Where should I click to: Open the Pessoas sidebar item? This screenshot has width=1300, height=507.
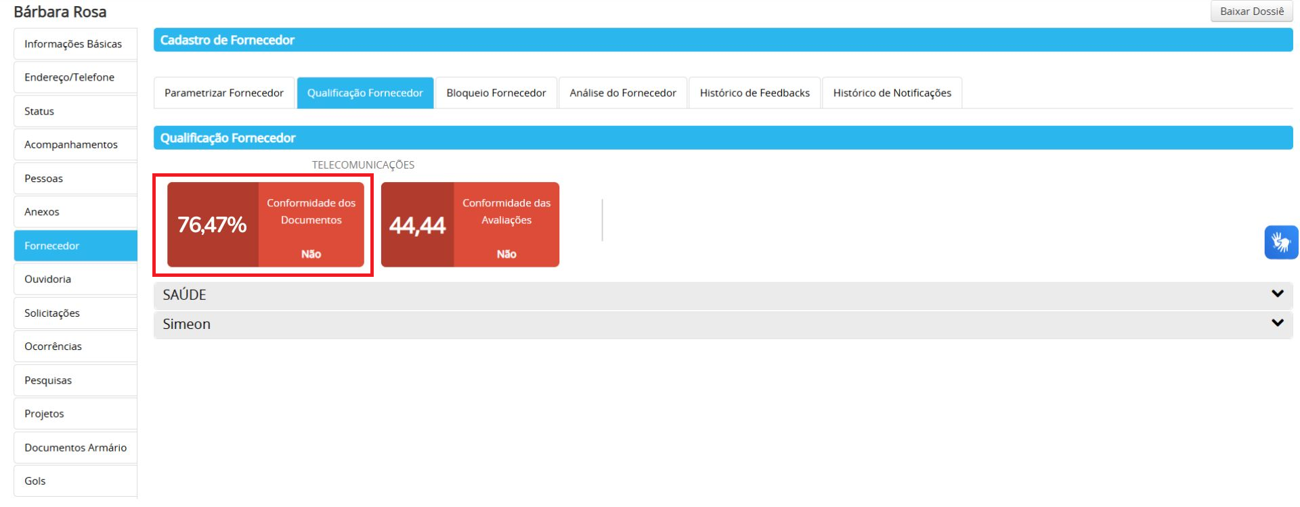[x=75, y=178]
